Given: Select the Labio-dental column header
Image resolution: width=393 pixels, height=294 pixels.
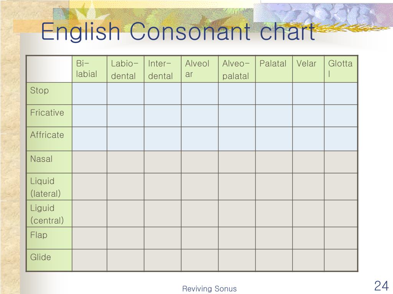Looking at the screenshot, I should click(x=125, y=69).
